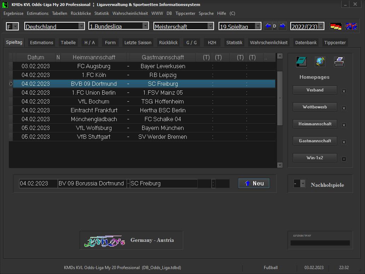365x274 pixels.
Task: Click the printer icon
Action: click(339, 62)
